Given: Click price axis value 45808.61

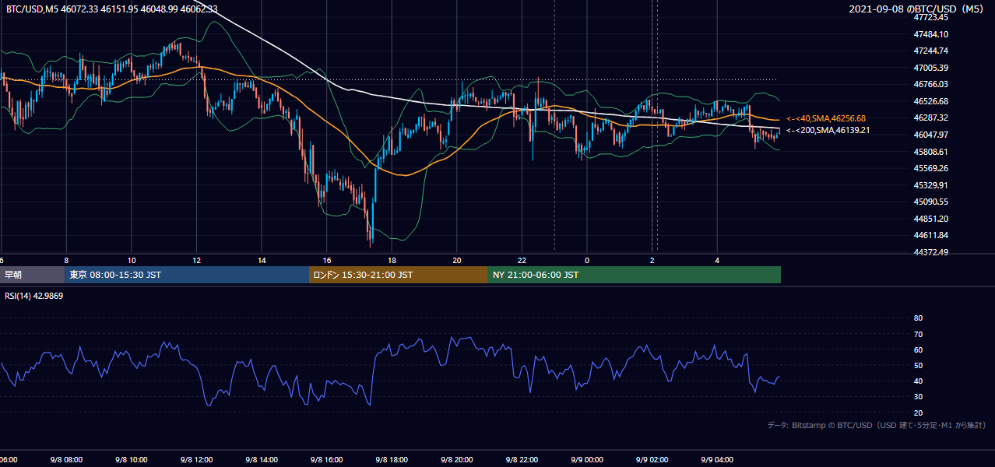Looking at the screenshot, I should (x=931, y=152).
